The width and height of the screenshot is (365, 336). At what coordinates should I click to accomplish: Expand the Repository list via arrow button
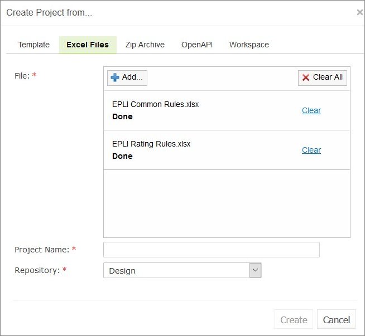point(255,270)
